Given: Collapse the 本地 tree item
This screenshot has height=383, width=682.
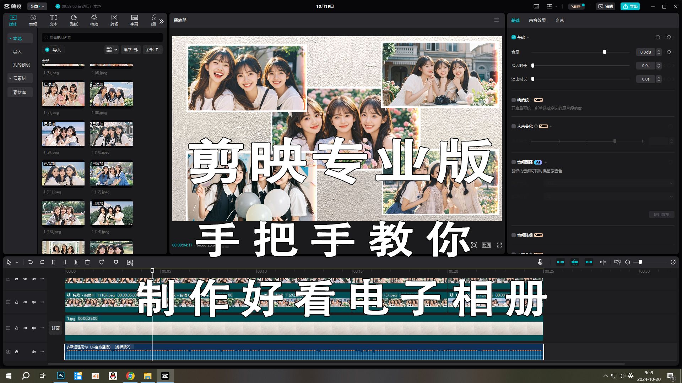Looking at the screenshot, I should 10,38.
